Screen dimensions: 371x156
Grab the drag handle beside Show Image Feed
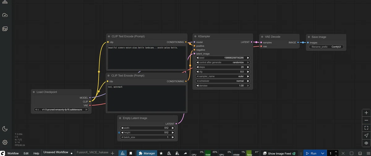point(301,154)
